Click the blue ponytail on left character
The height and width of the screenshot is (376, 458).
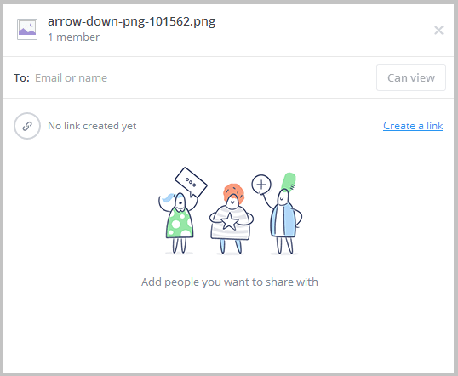click(x=169, y=198)
